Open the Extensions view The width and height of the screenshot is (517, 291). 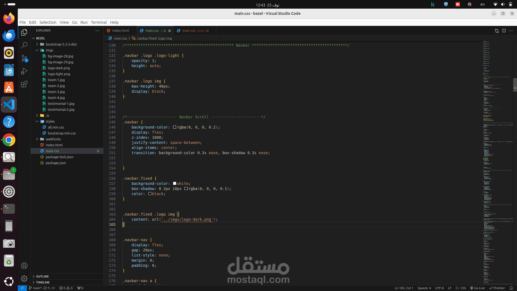coord(24,84)
